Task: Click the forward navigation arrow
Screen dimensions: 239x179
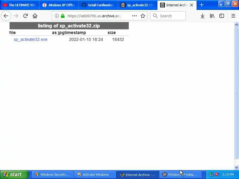Action: [x=16, y=16]
